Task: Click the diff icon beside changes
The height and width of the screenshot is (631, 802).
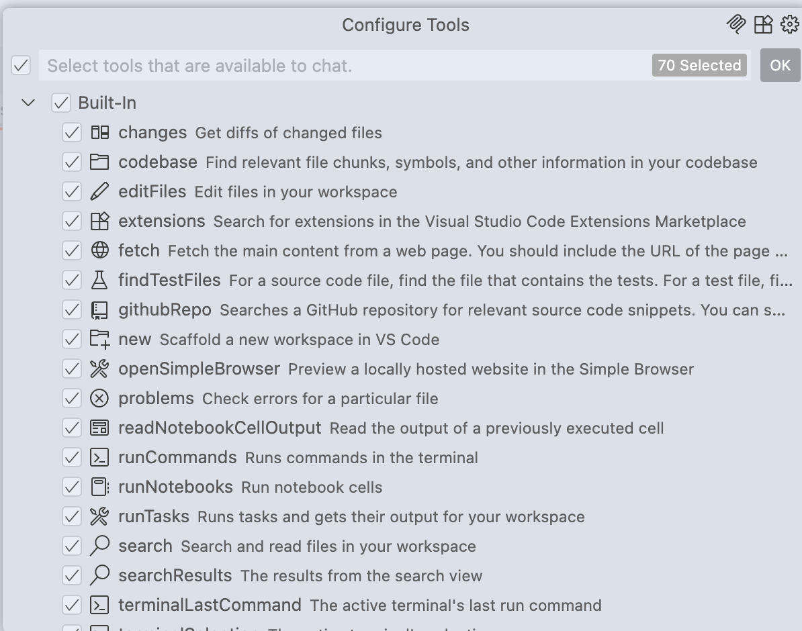Action: [99, 133]
